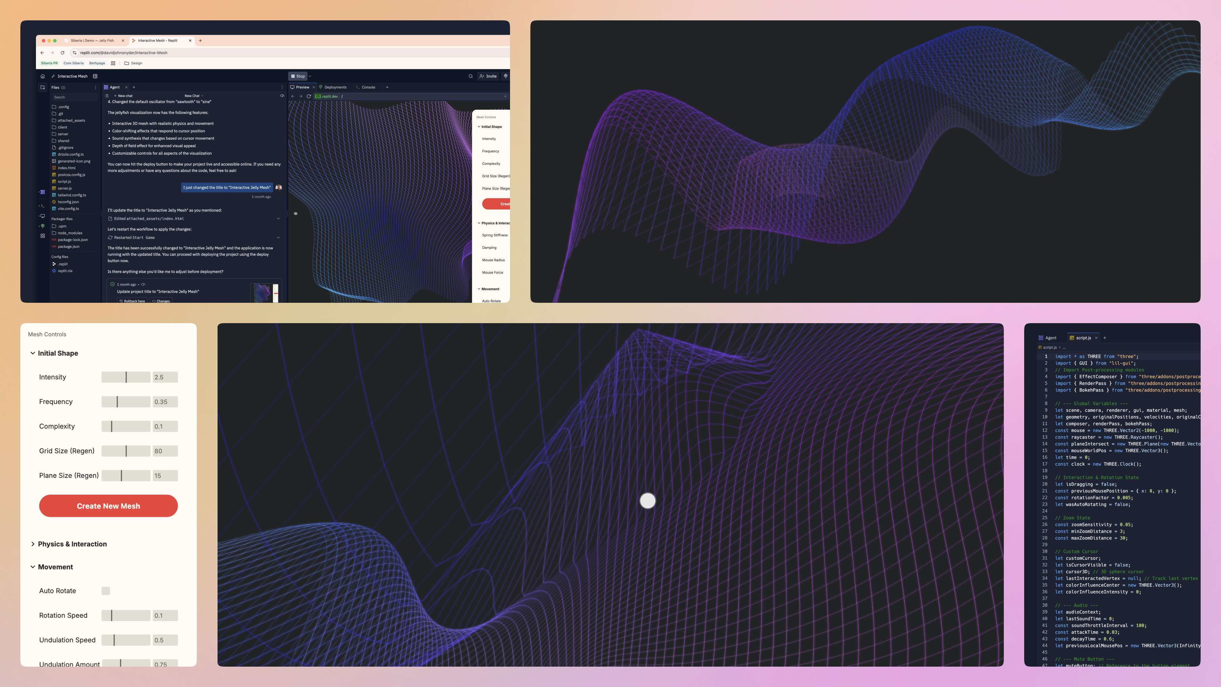Go to Replit home via house icon

pyautogui.click(x=43, y=76)
